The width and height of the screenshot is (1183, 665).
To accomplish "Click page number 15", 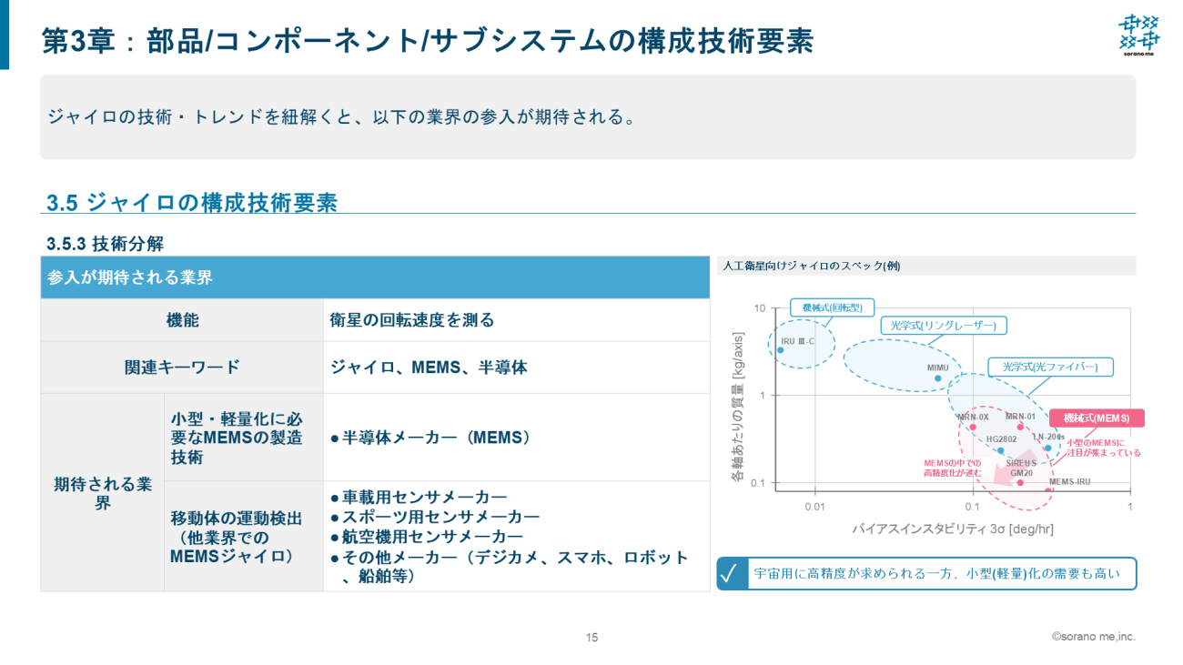I will 591,638.
